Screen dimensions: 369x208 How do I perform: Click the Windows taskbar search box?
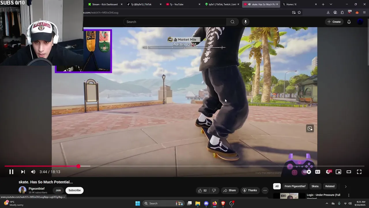point(163,203)
